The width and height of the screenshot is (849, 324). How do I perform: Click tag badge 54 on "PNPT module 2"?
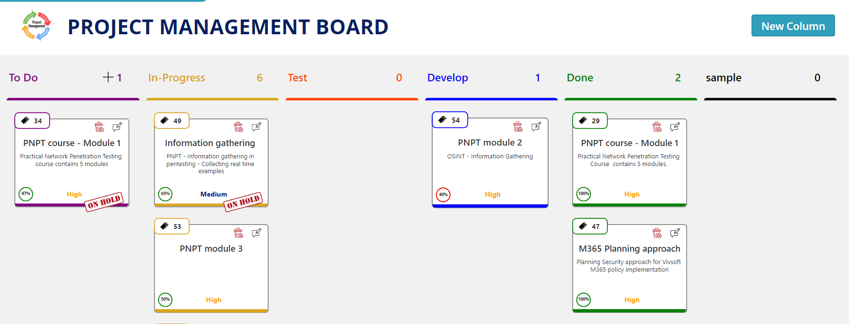[x=450, y=120]
